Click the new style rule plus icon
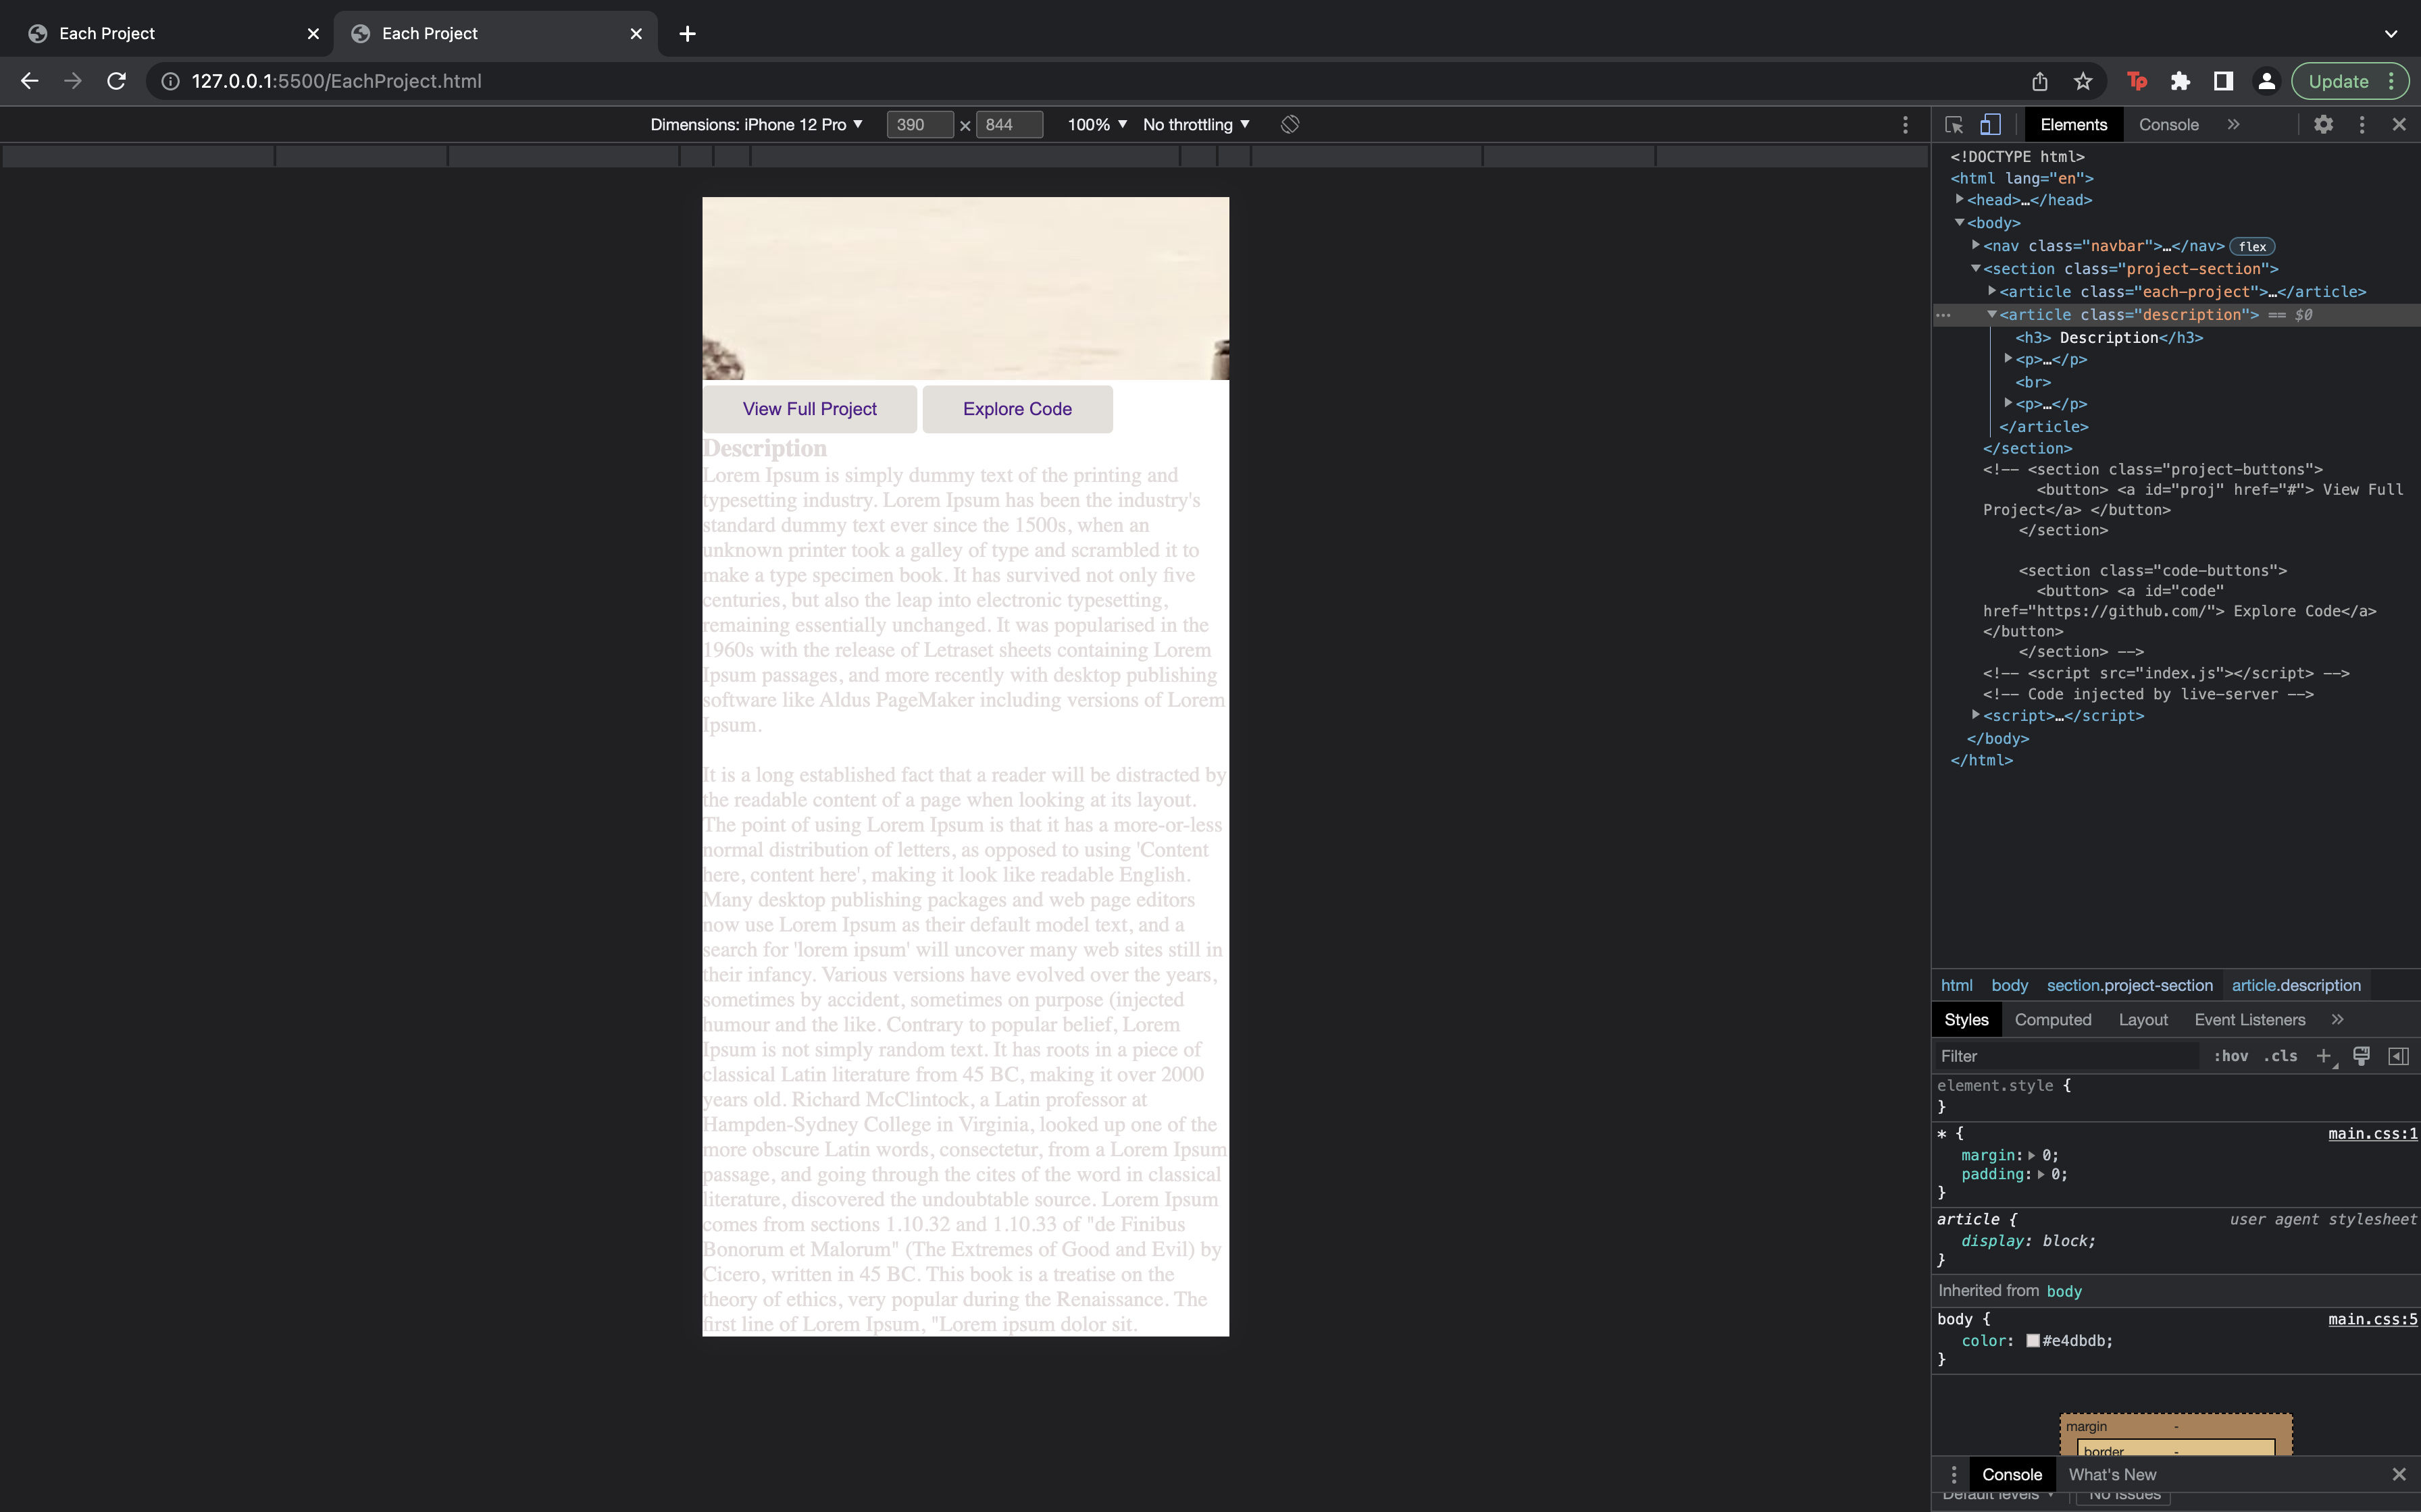 pyautogui.click(x=2324, y=1056)
